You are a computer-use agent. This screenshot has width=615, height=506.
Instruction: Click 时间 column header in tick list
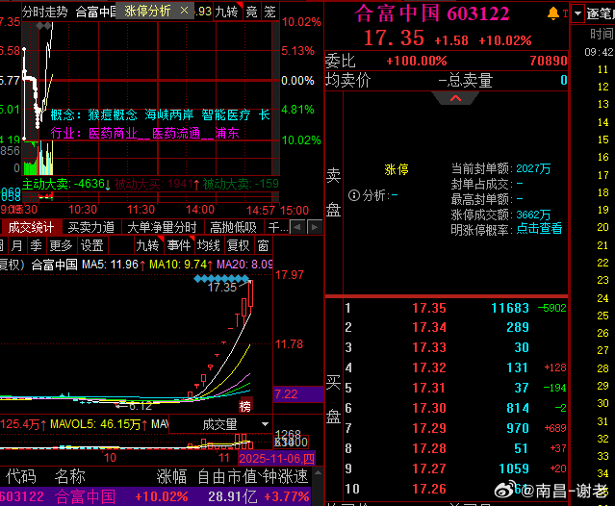602,34
